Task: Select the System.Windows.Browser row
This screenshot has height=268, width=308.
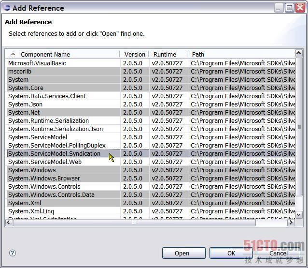Action: tap(150, 179)
